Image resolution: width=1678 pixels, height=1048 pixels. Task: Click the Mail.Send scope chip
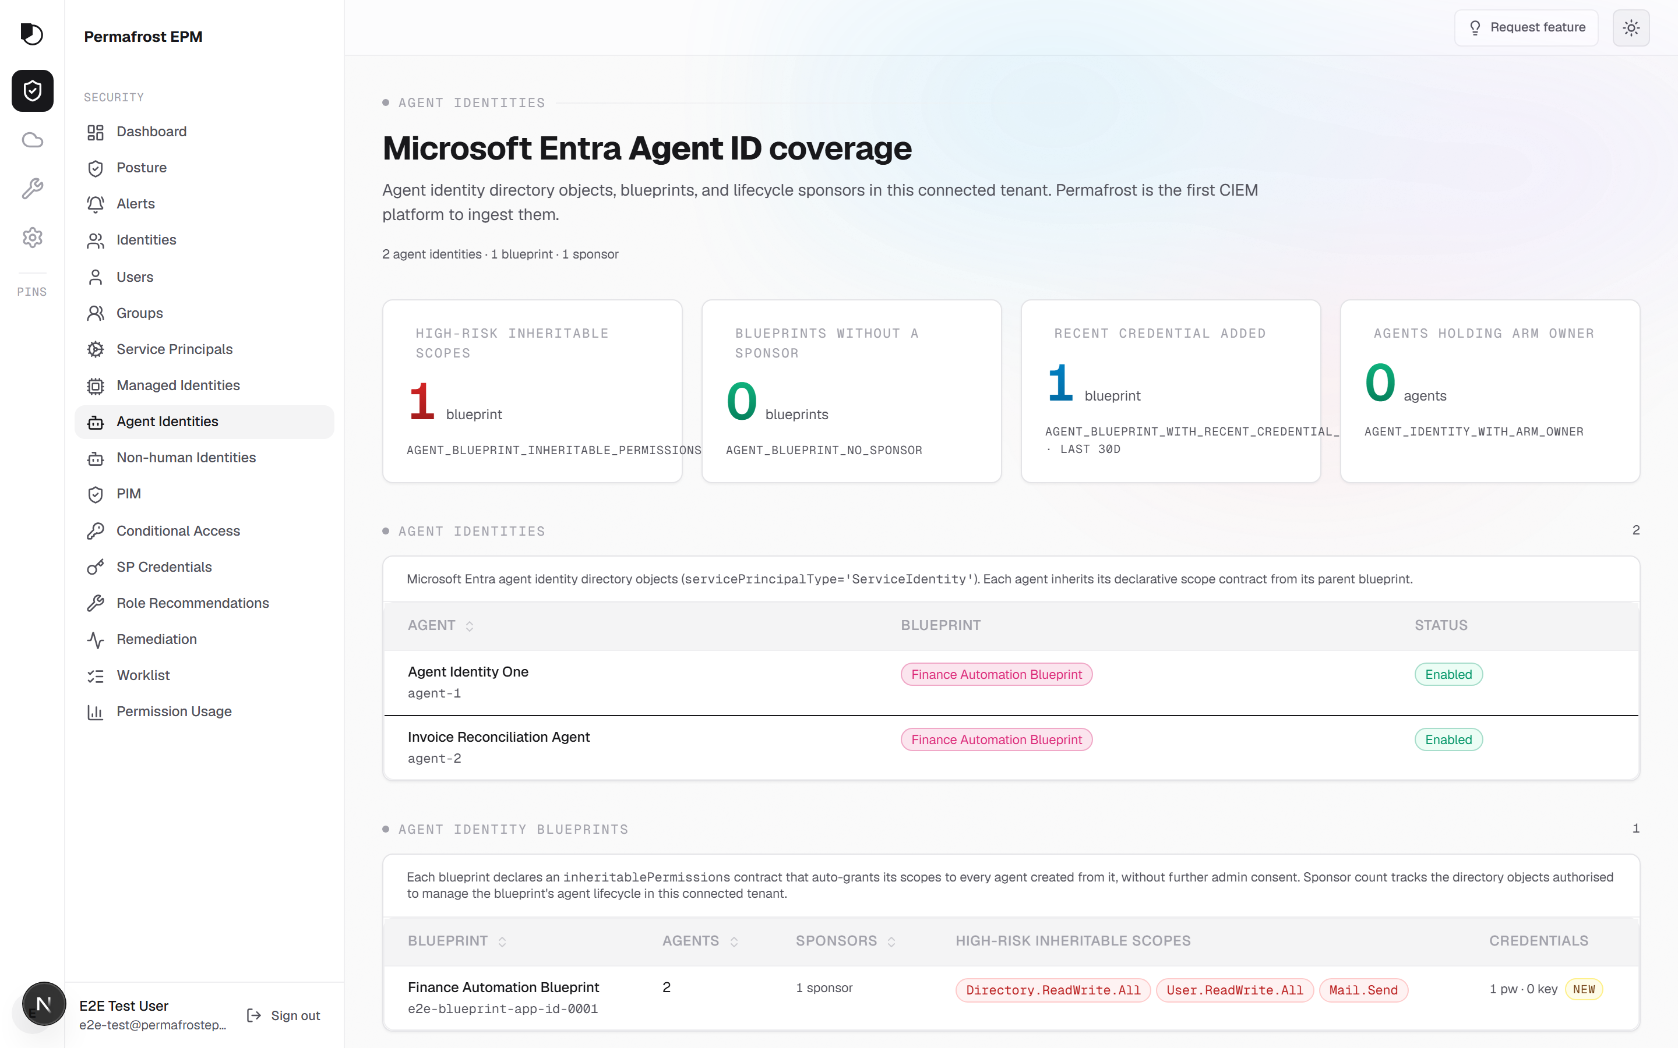click(1363, 990)
